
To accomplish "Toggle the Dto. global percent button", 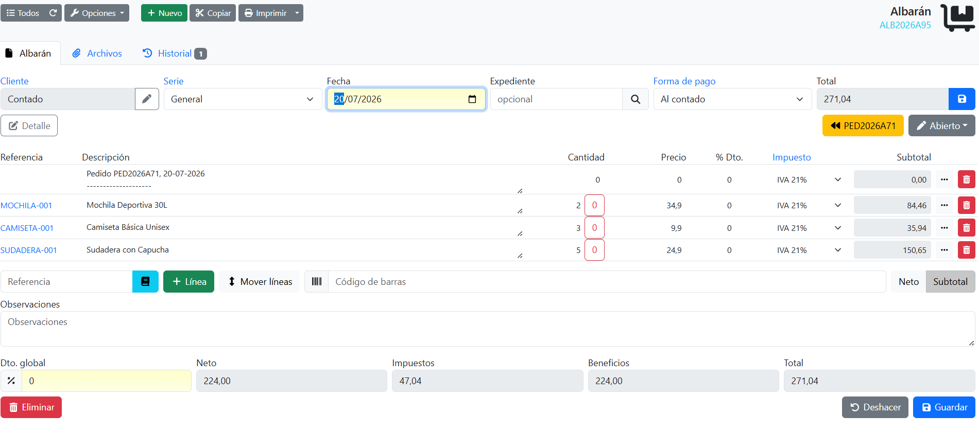I will coord(11,381).
